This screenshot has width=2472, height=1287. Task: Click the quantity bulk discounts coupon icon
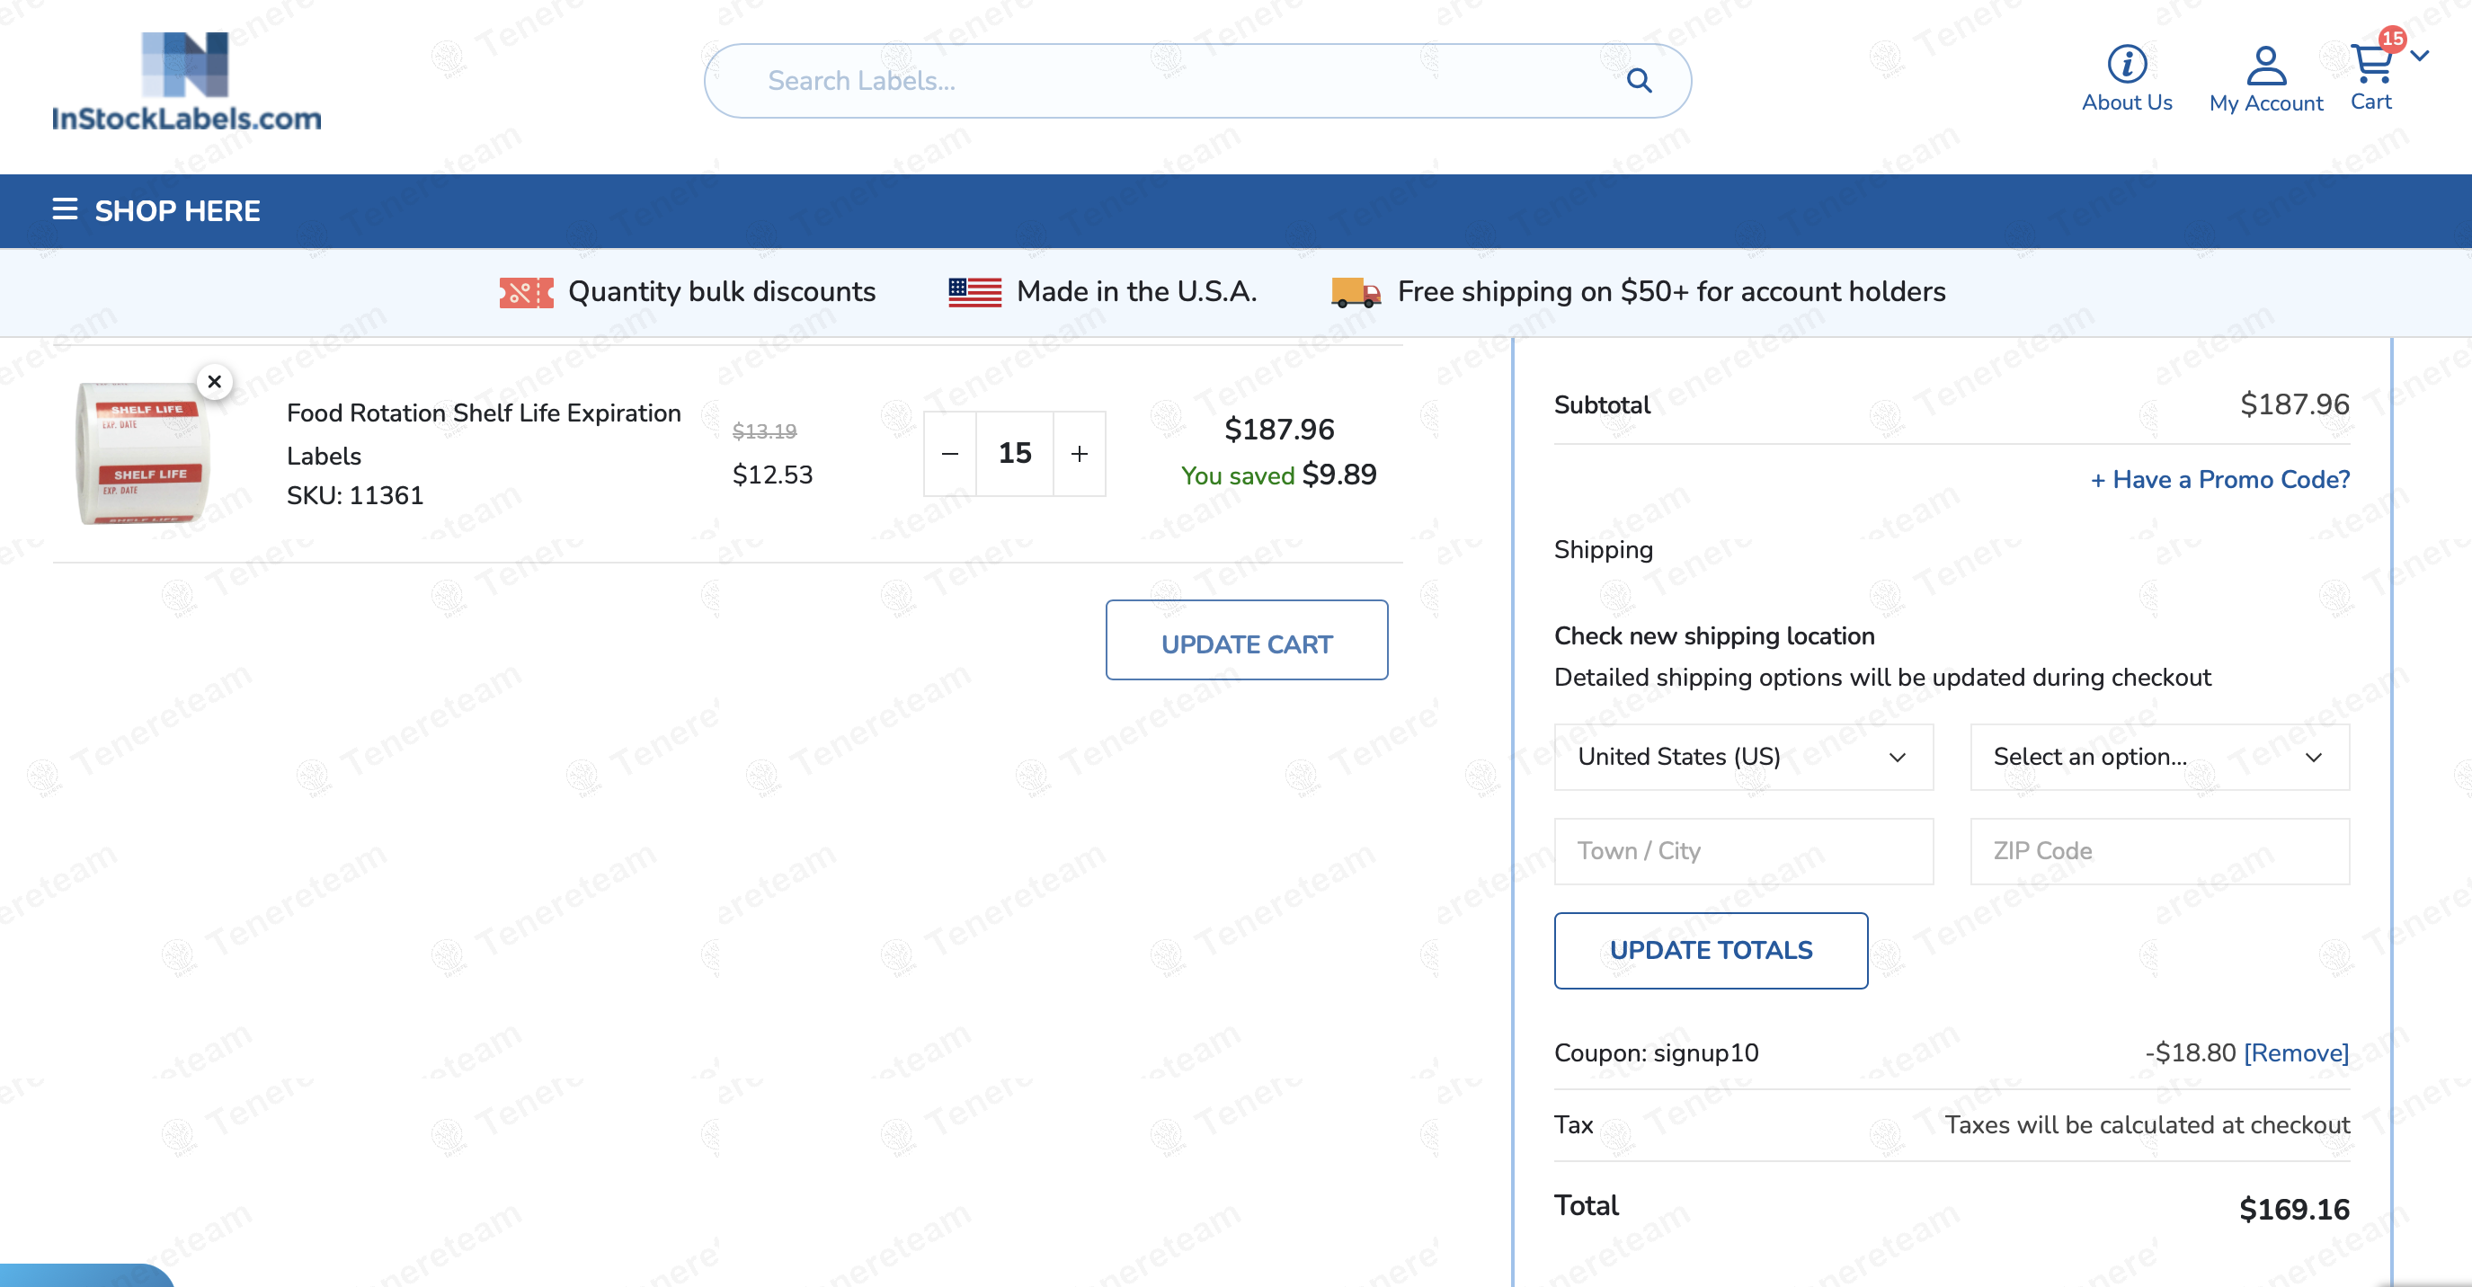point(526,292)
